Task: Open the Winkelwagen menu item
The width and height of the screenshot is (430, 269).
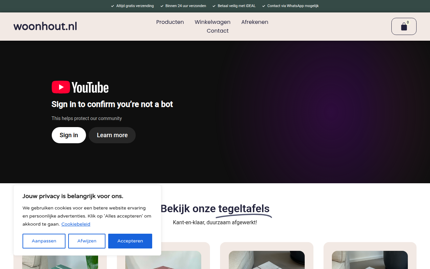Action: tap(212, 22)
